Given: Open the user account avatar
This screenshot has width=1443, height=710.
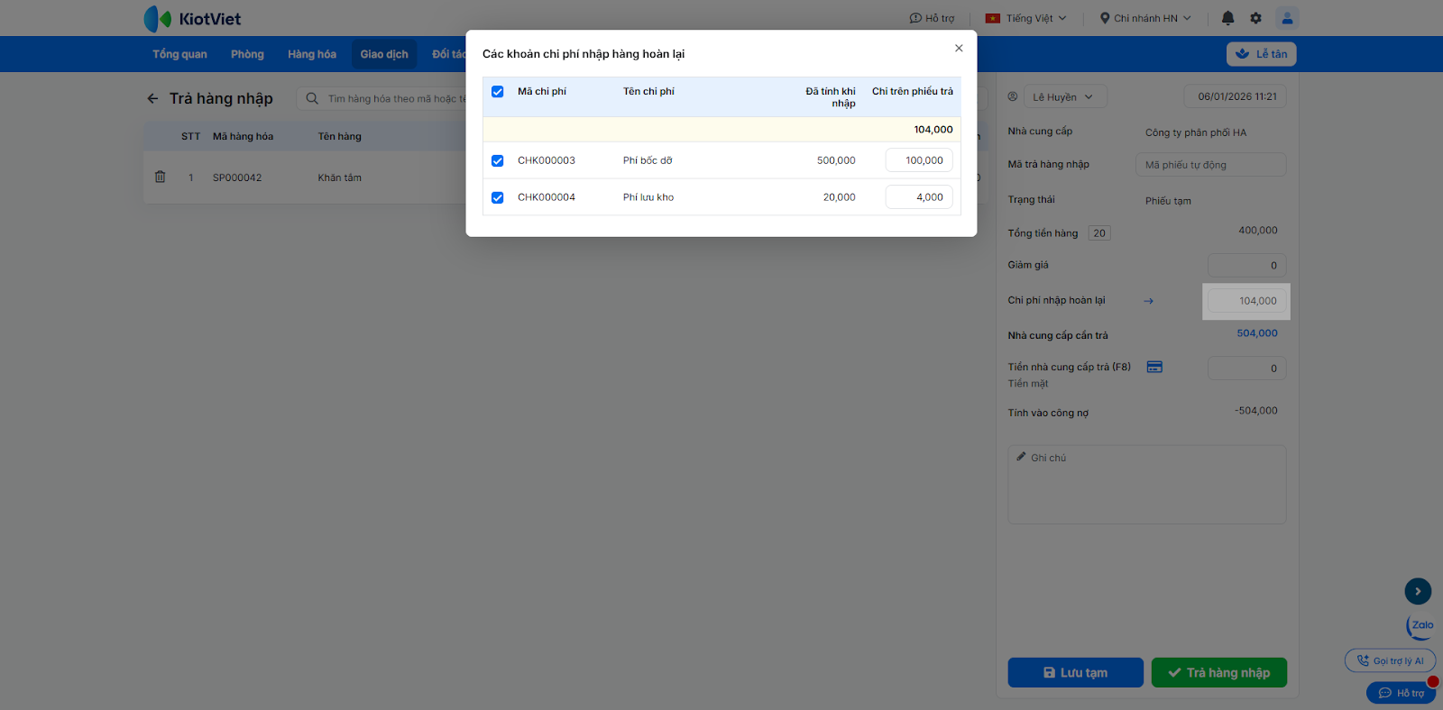Looking at the screenshot, I should tap(1287, 18).
